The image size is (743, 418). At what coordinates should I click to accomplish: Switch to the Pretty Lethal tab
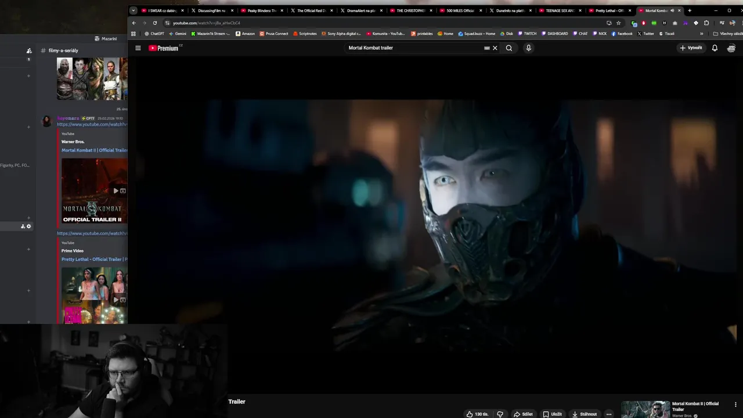pos(609,10)
